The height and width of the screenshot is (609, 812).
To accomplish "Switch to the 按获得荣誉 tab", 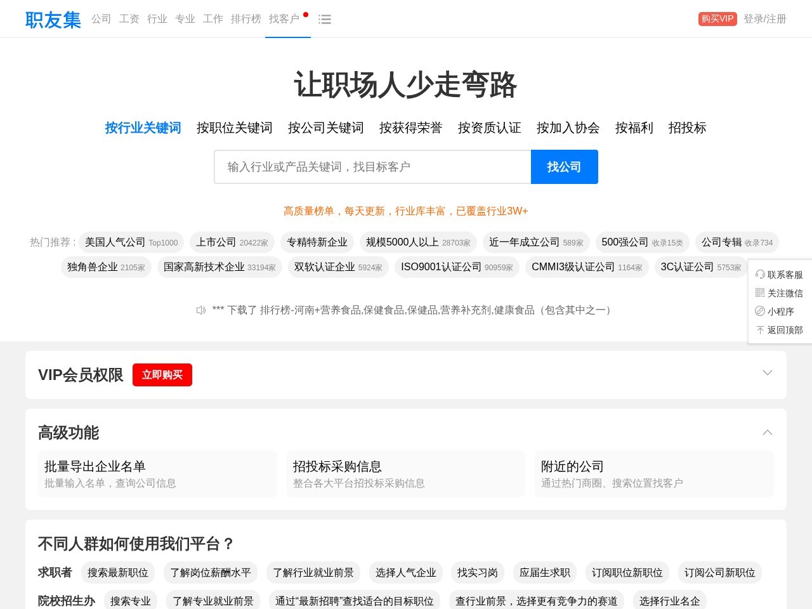I will coord(410,128).
